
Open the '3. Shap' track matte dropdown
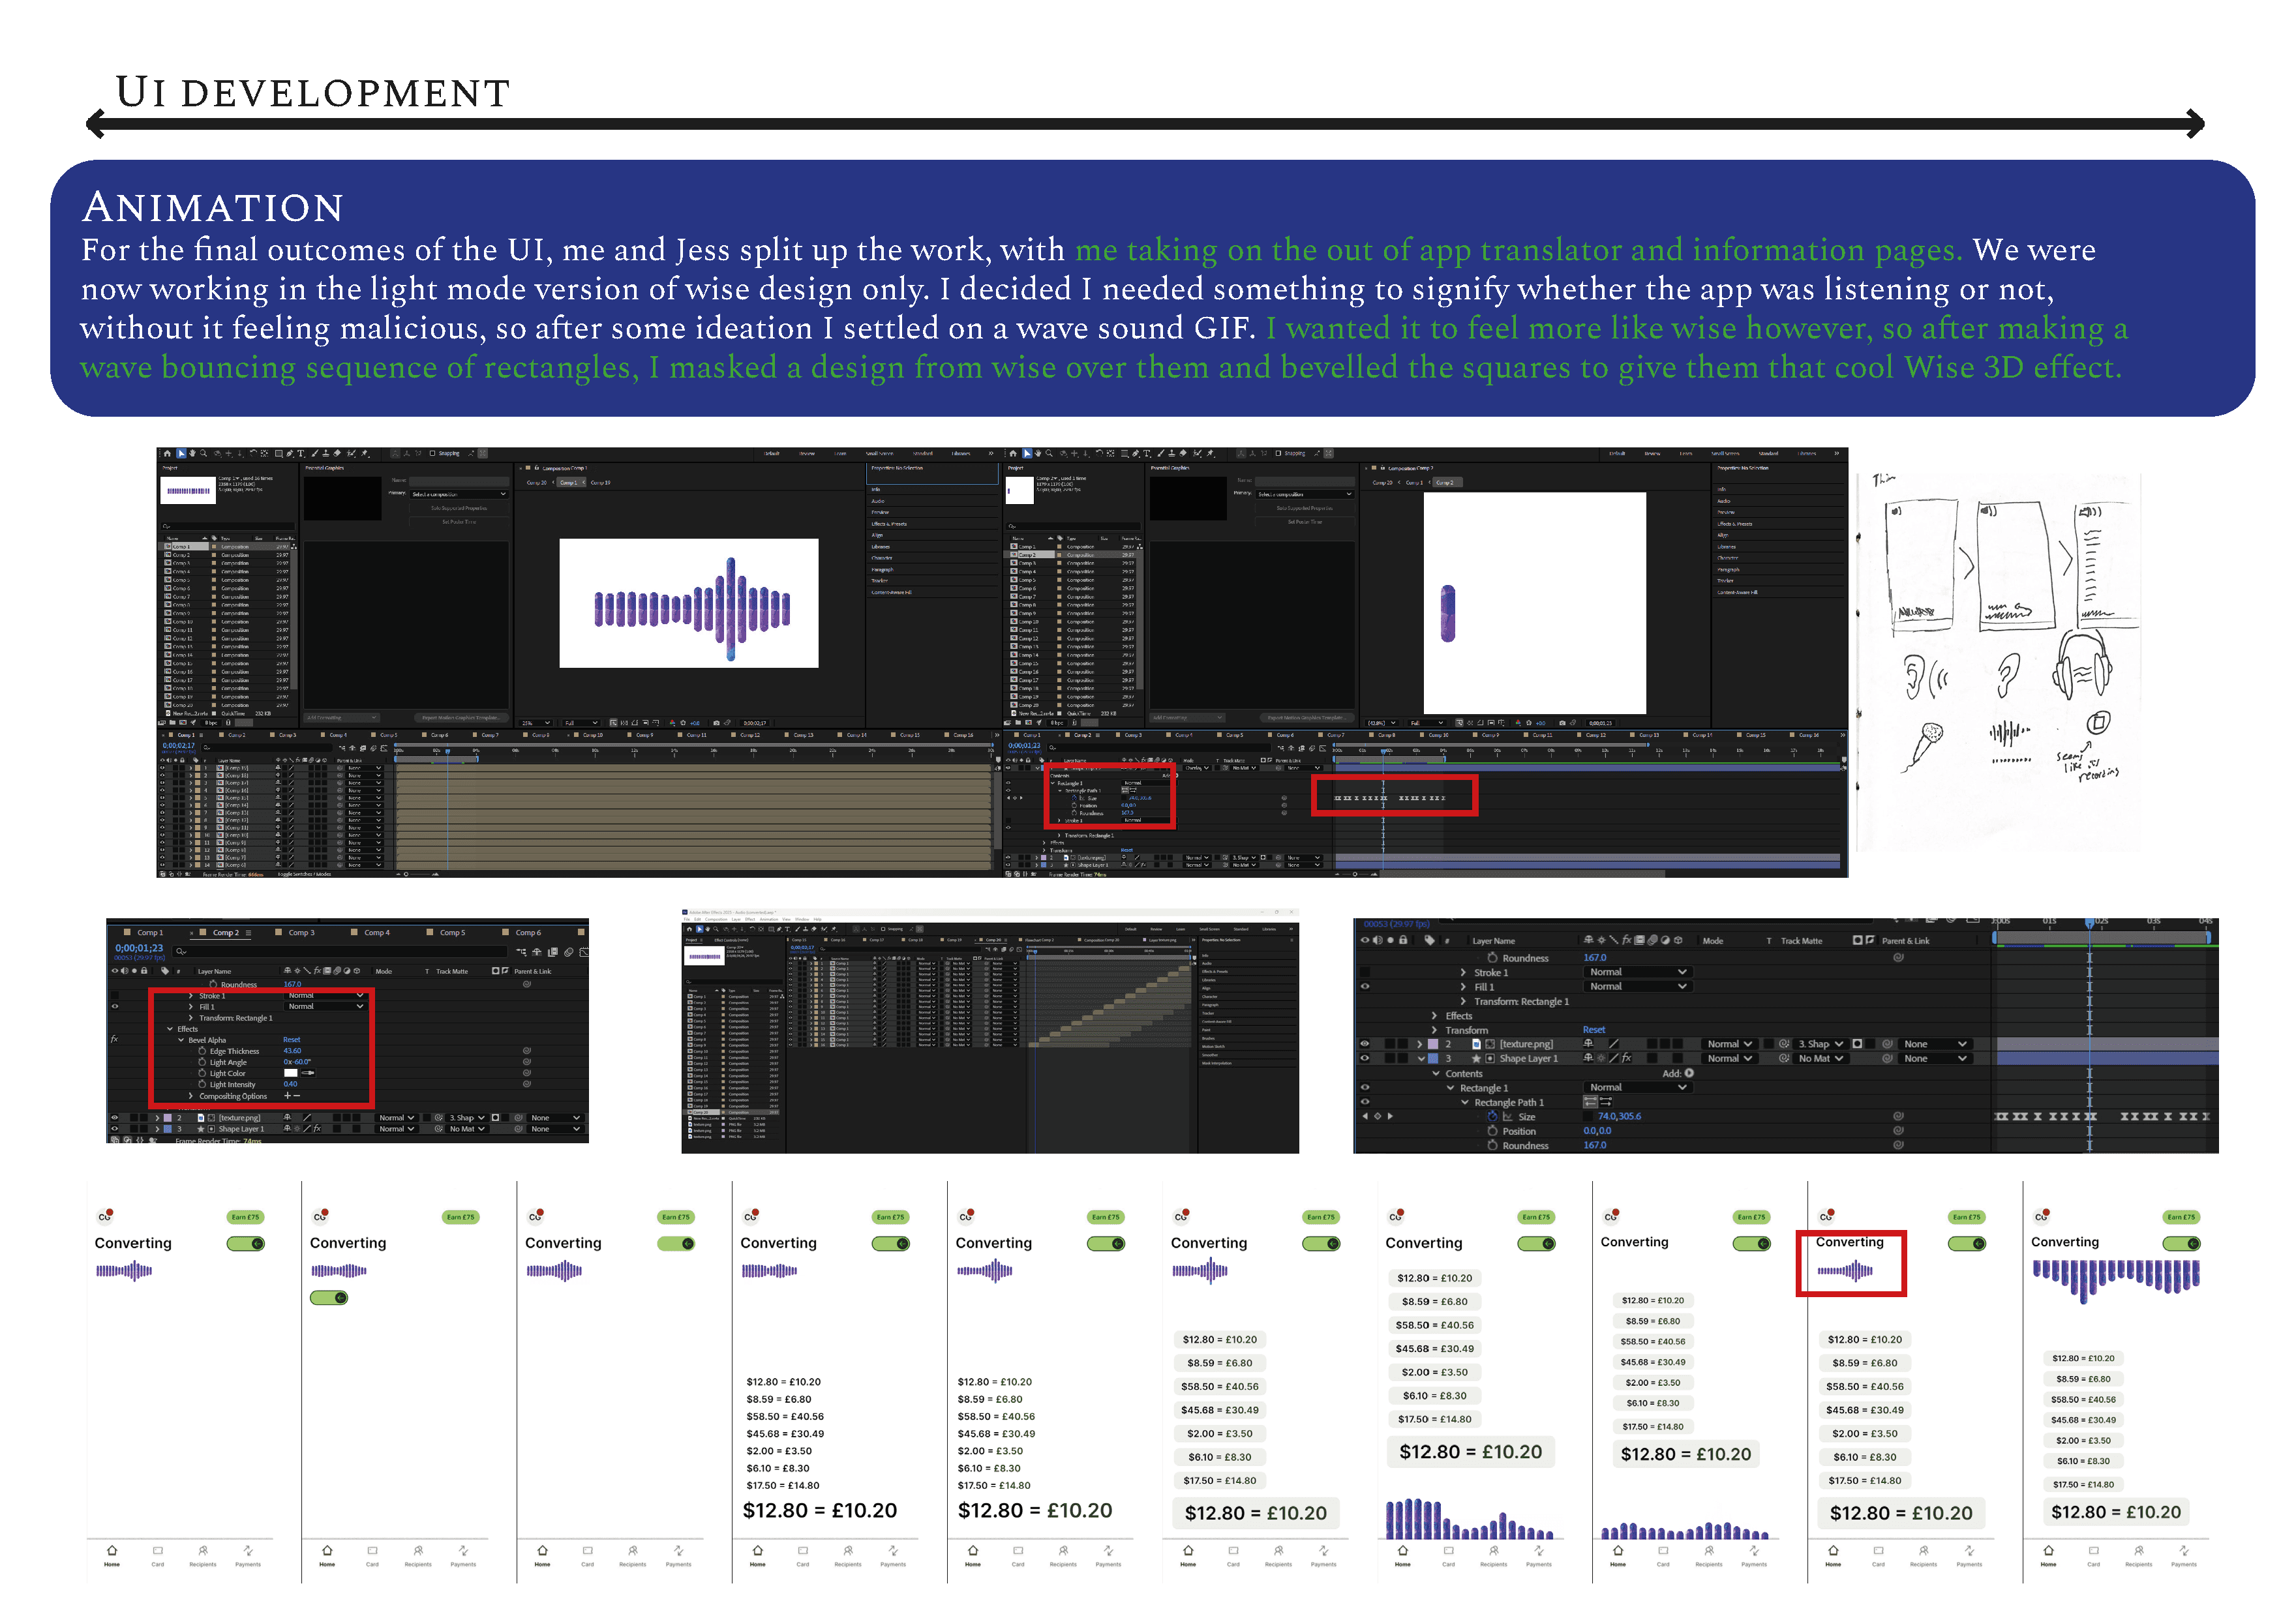[x=468, y=1118]
